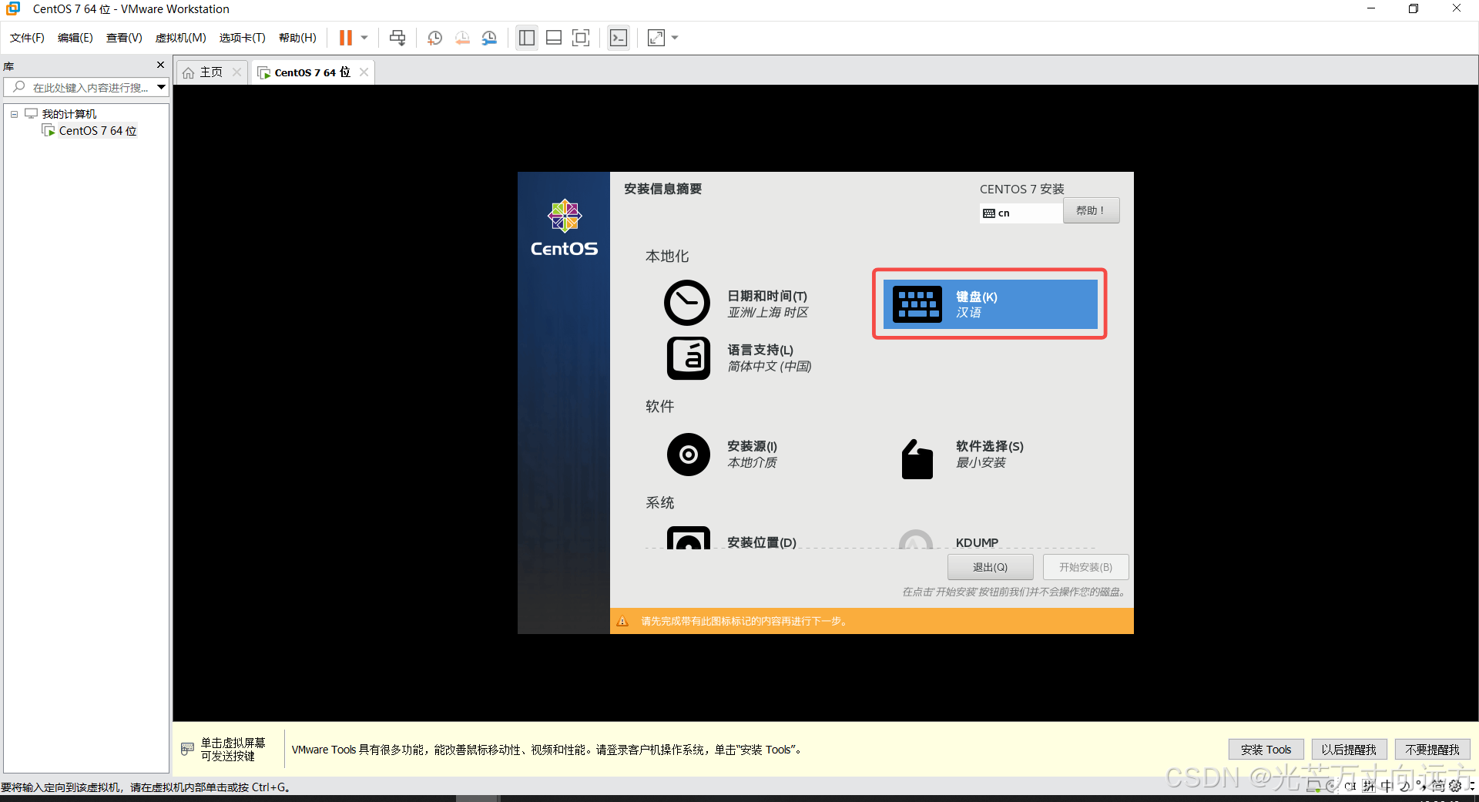
Task: Toggle the library sidebar view
Action: [x=527, y=38]
